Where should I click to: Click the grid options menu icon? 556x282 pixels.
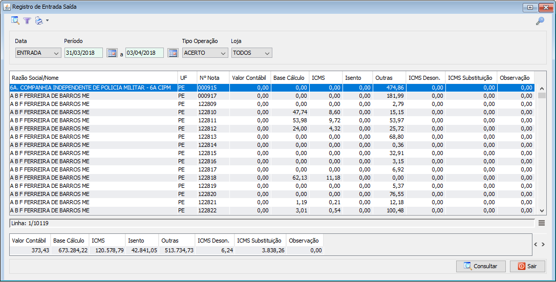click(x=542, y=223)
